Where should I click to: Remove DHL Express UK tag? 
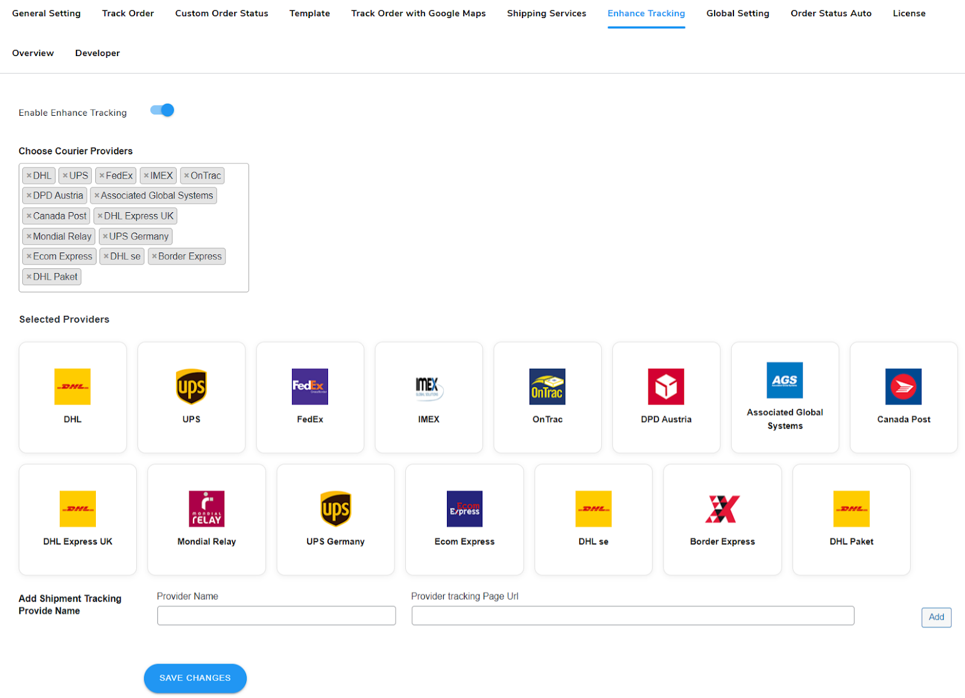100,216
